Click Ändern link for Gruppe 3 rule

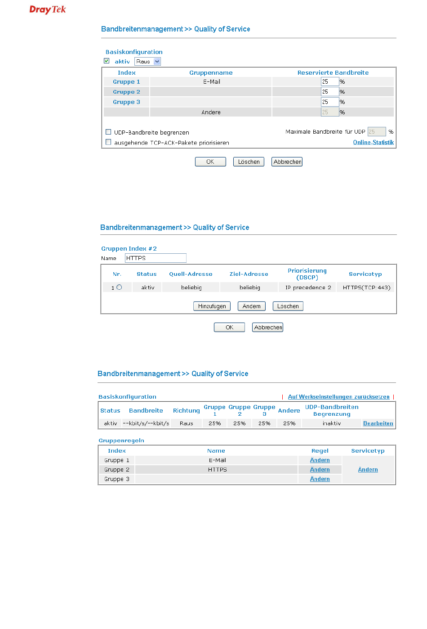coord(320,479)
